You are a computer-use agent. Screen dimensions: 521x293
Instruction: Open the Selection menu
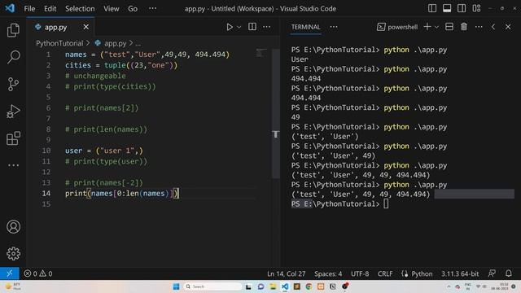point(80,9)
